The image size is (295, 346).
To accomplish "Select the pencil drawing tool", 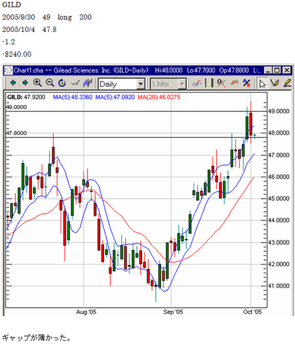I will click(275, 83).
